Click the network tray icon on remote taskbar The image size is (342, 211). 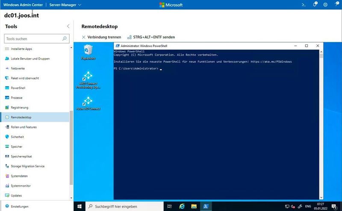[x=287, y=206]
